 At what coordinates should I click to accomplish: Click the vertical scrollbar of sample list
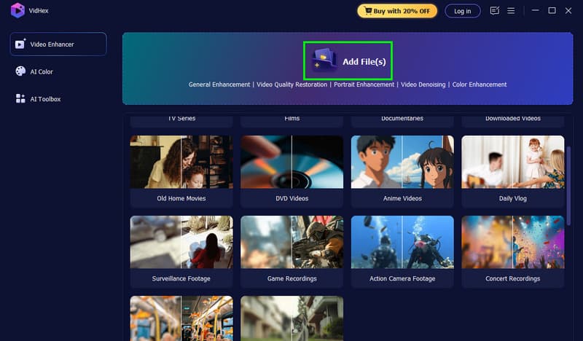(568, 186)
